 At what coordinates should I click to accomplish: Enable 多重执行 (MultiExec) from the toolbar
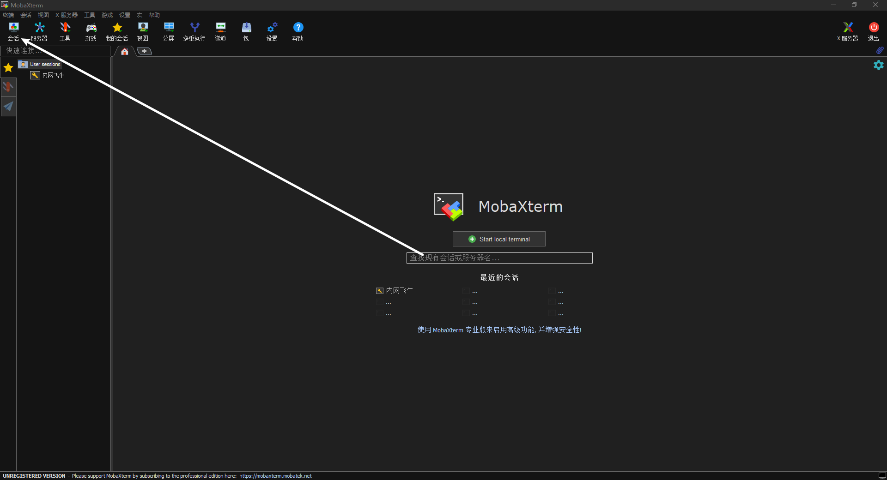pos(194,31)
